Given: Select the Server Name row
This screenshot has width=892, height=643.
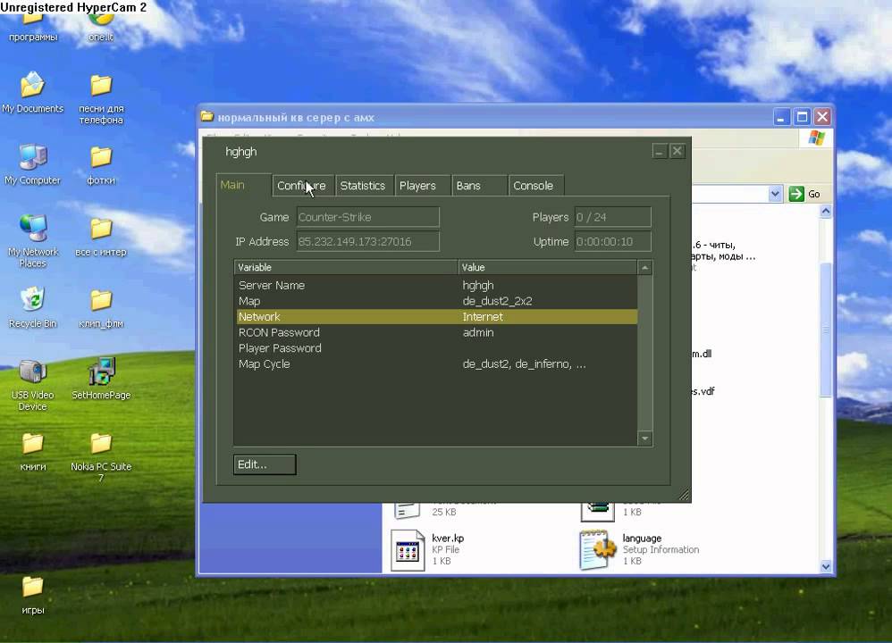Looking at the screenshot, I should tap(436, 286).
